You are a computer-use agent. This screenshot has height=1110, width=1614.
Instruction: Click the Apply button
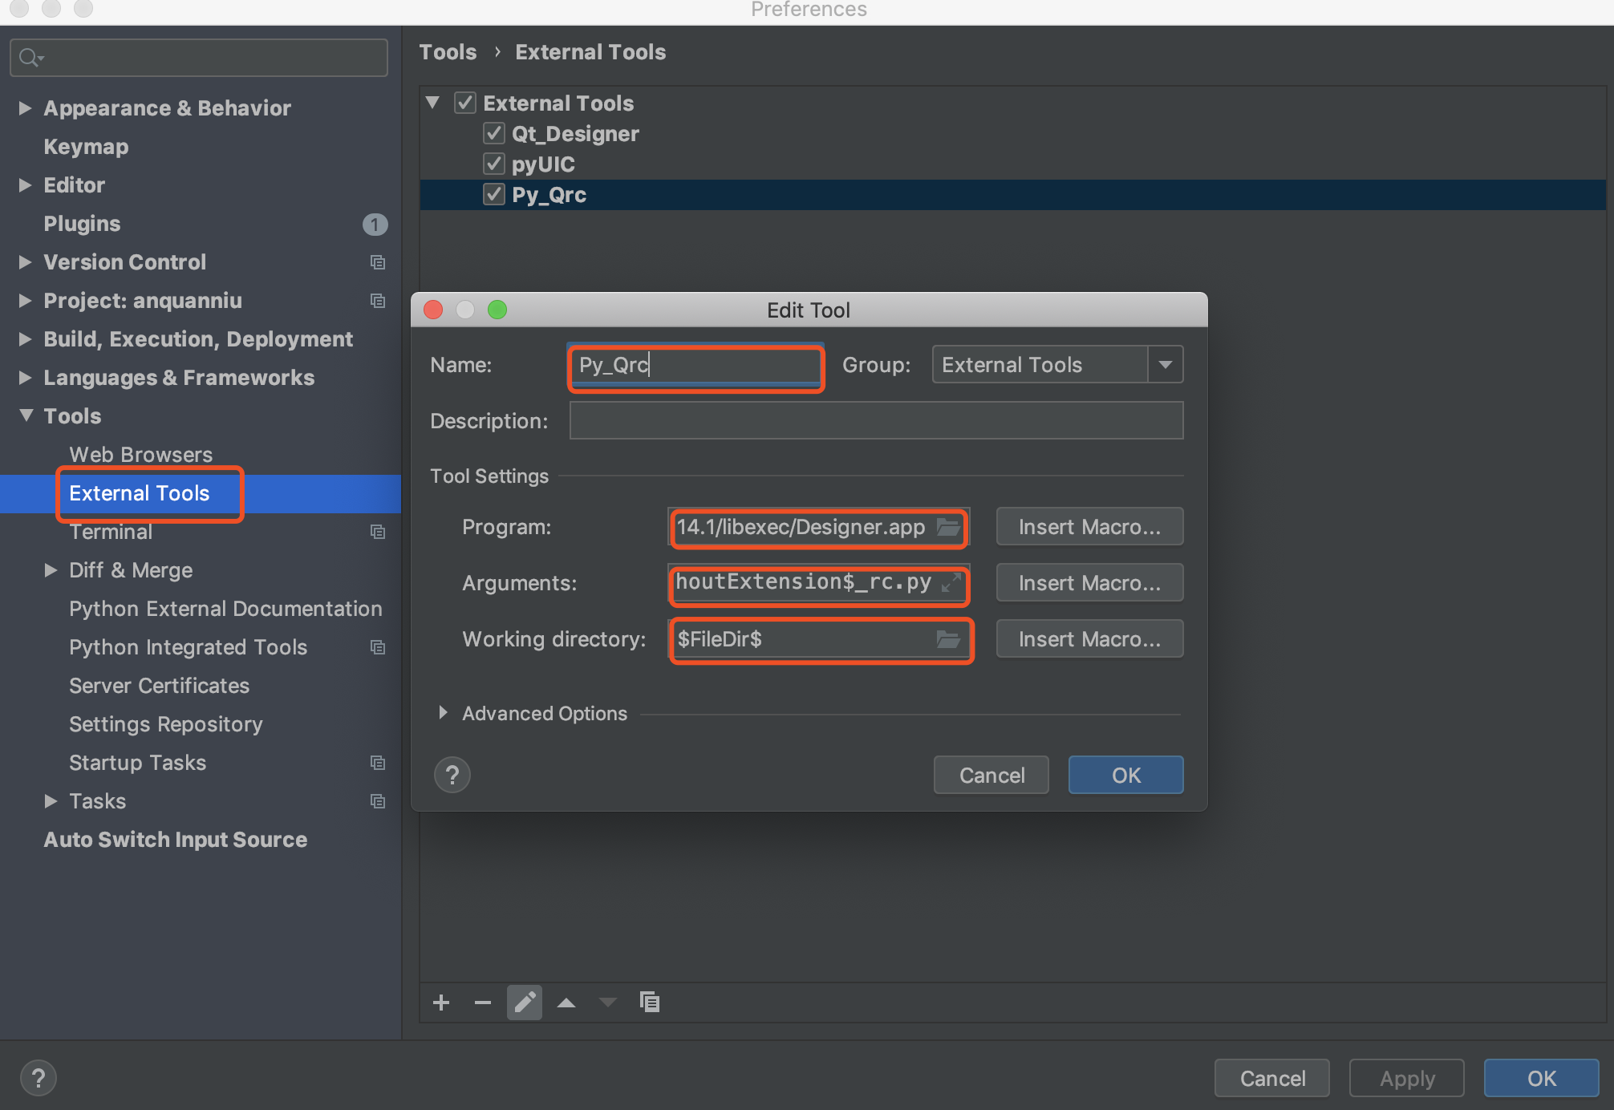[1405, 1078]
